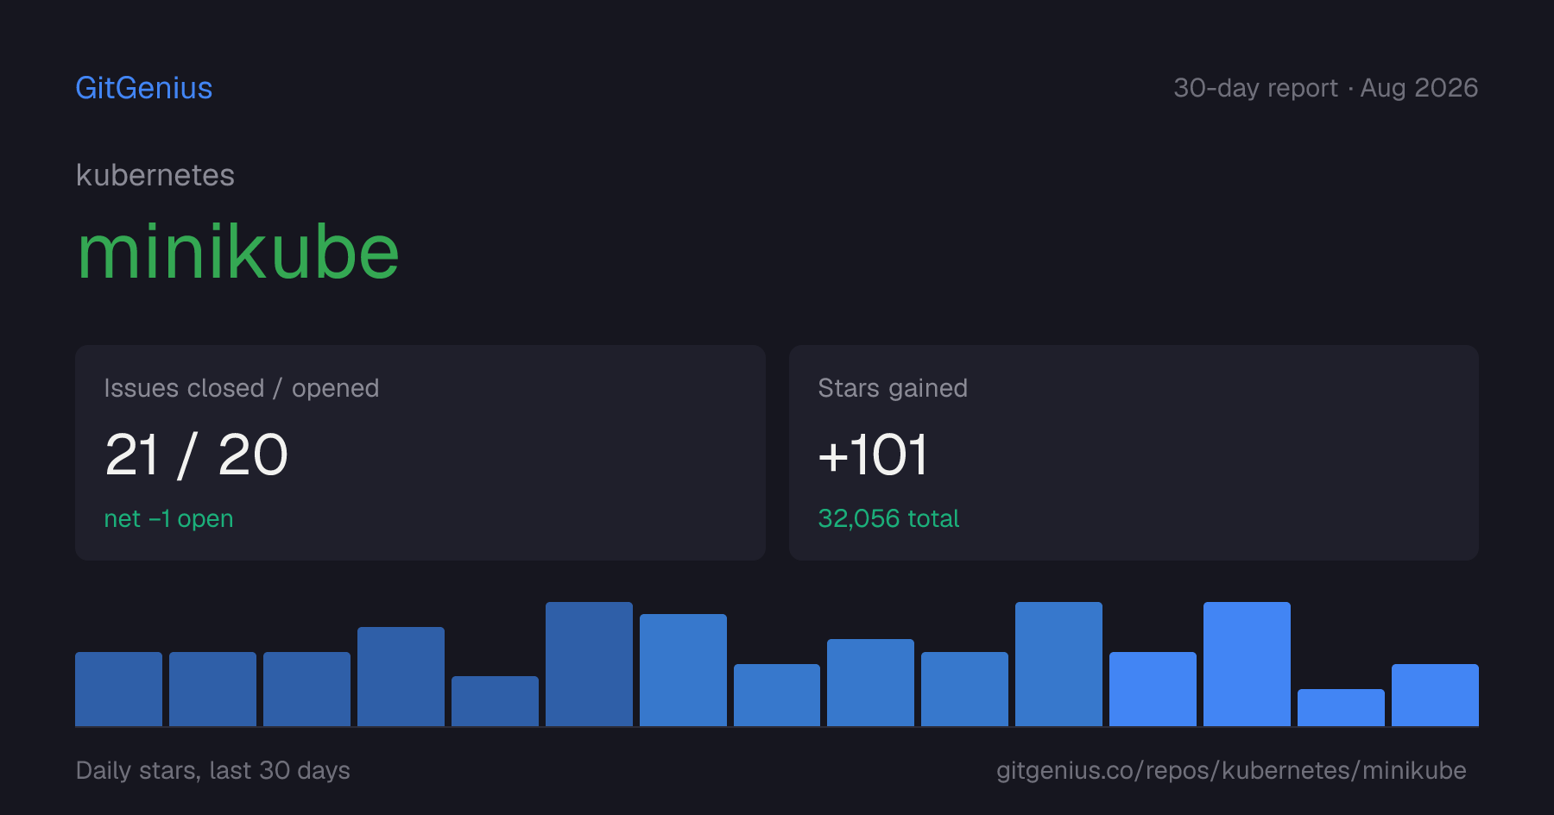This screenshot has height=815, width=1554.
Task: Select the "+101" stars value
Action: [x=873, y=455]
